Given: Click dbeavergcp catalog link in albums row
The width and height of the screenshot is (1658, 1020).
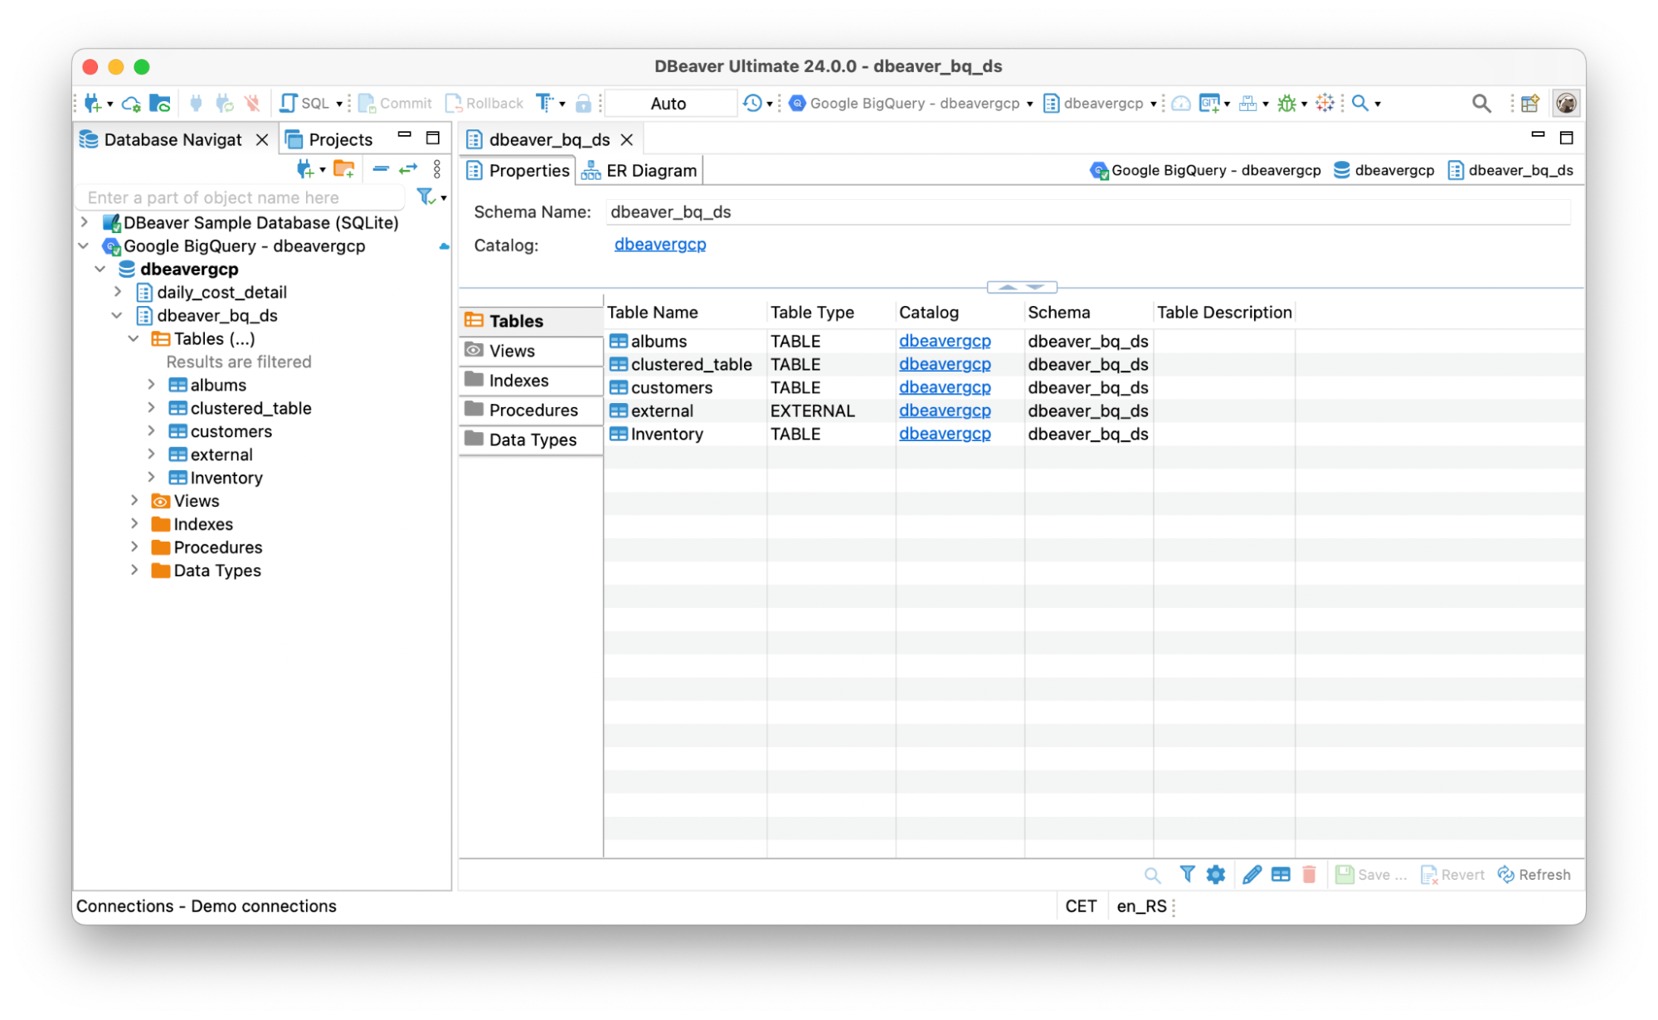Looking at the screenshot, I should [945, 341].
